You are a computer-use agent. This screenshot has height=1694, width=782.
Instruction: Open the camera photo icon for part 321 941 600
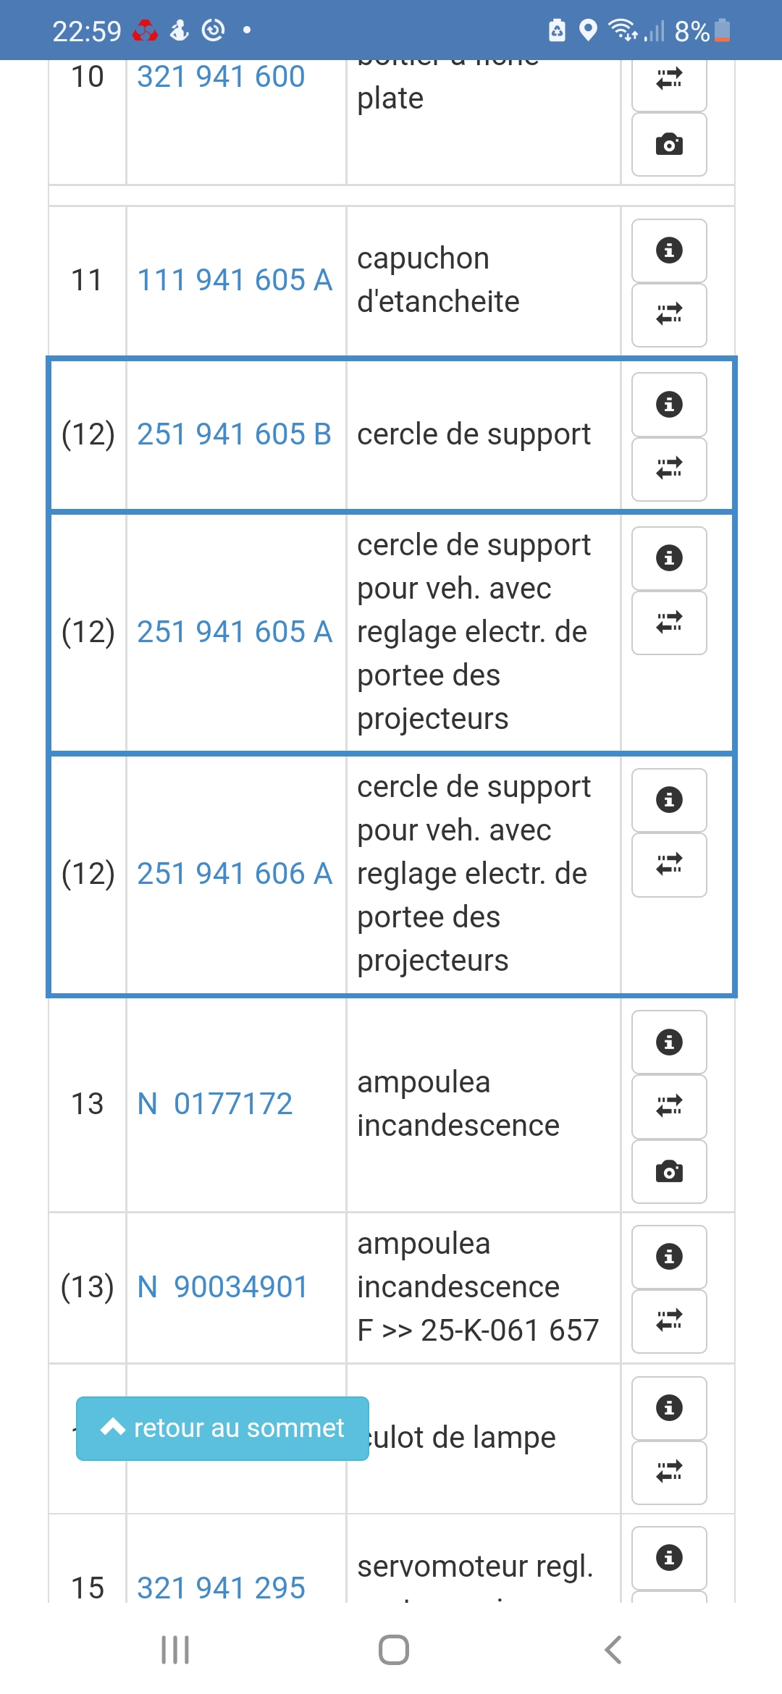click(669, 145)
